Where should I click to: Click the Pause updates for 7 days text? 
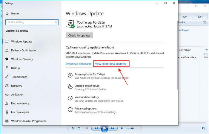(90, 74)
